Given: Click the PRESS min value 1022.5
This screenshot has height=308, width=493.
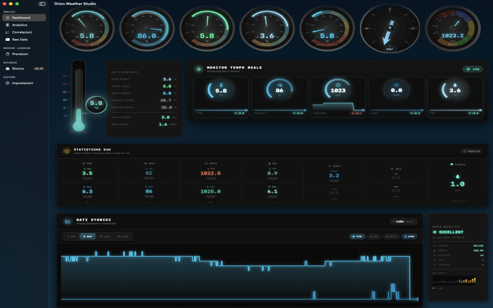Looking at the screenshot, I should coord(210,173).
